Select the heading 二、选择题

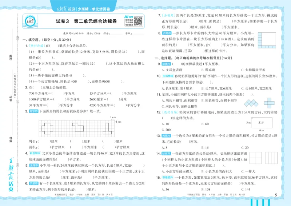click(194, 58)
